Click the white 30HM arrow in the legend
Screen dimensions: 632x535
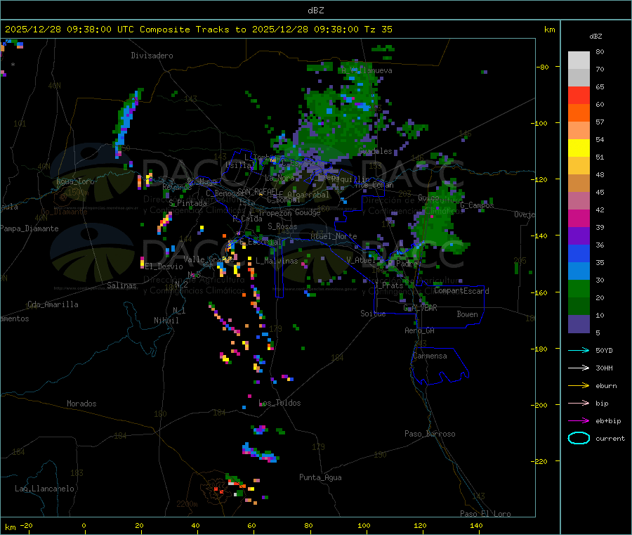(x=579, y=368)
